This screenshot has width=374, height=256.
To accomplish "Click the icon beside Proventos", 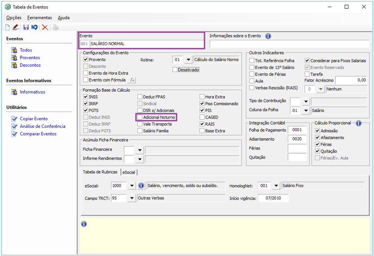I will pos(14,58).
